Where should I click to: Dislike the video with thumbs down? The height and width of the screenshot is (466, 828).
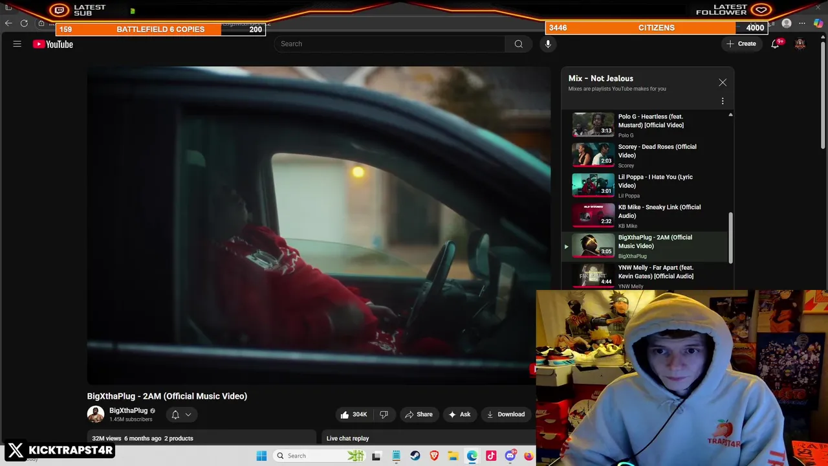(384, 414)
